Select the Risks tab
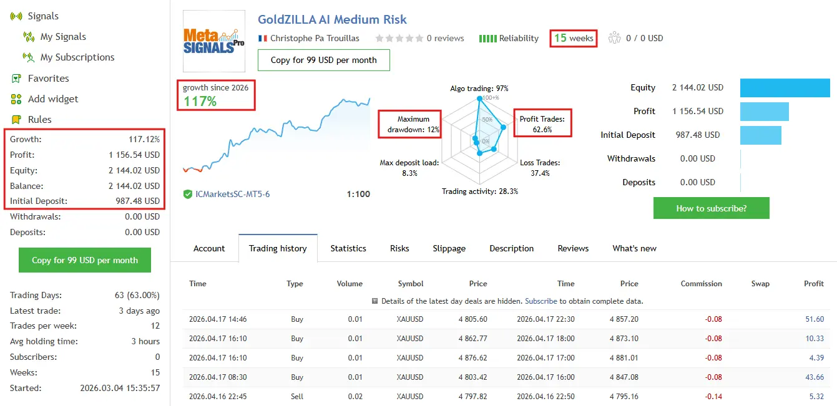837x406 pixels. [399, 248]
